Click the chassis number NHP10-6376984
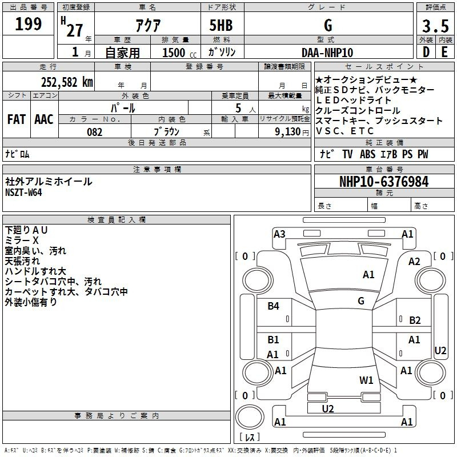This screenshot has width=457, height=457. pos(383,182)
